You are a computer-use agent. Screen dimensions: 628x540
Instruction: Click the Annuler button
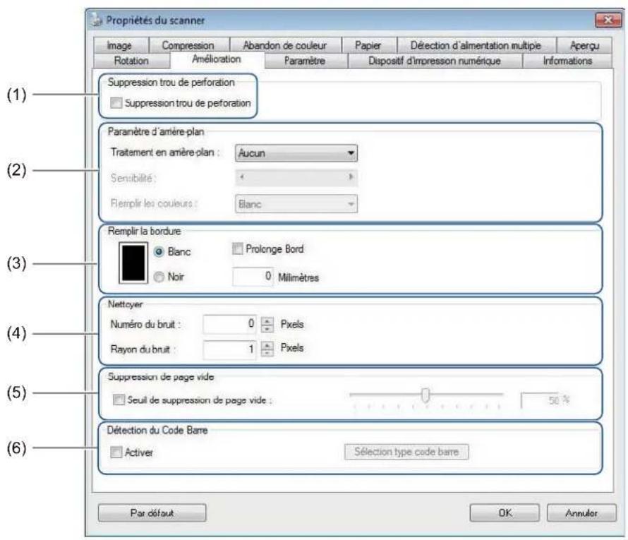581,512
